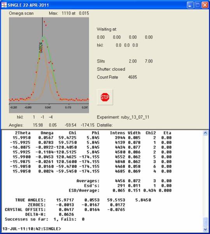The height and width of the screenshot is (234, 210).
Task: Click the Angles value -174.15 beside Datafile
Action: pyautogui.click(x=87, y=125)
